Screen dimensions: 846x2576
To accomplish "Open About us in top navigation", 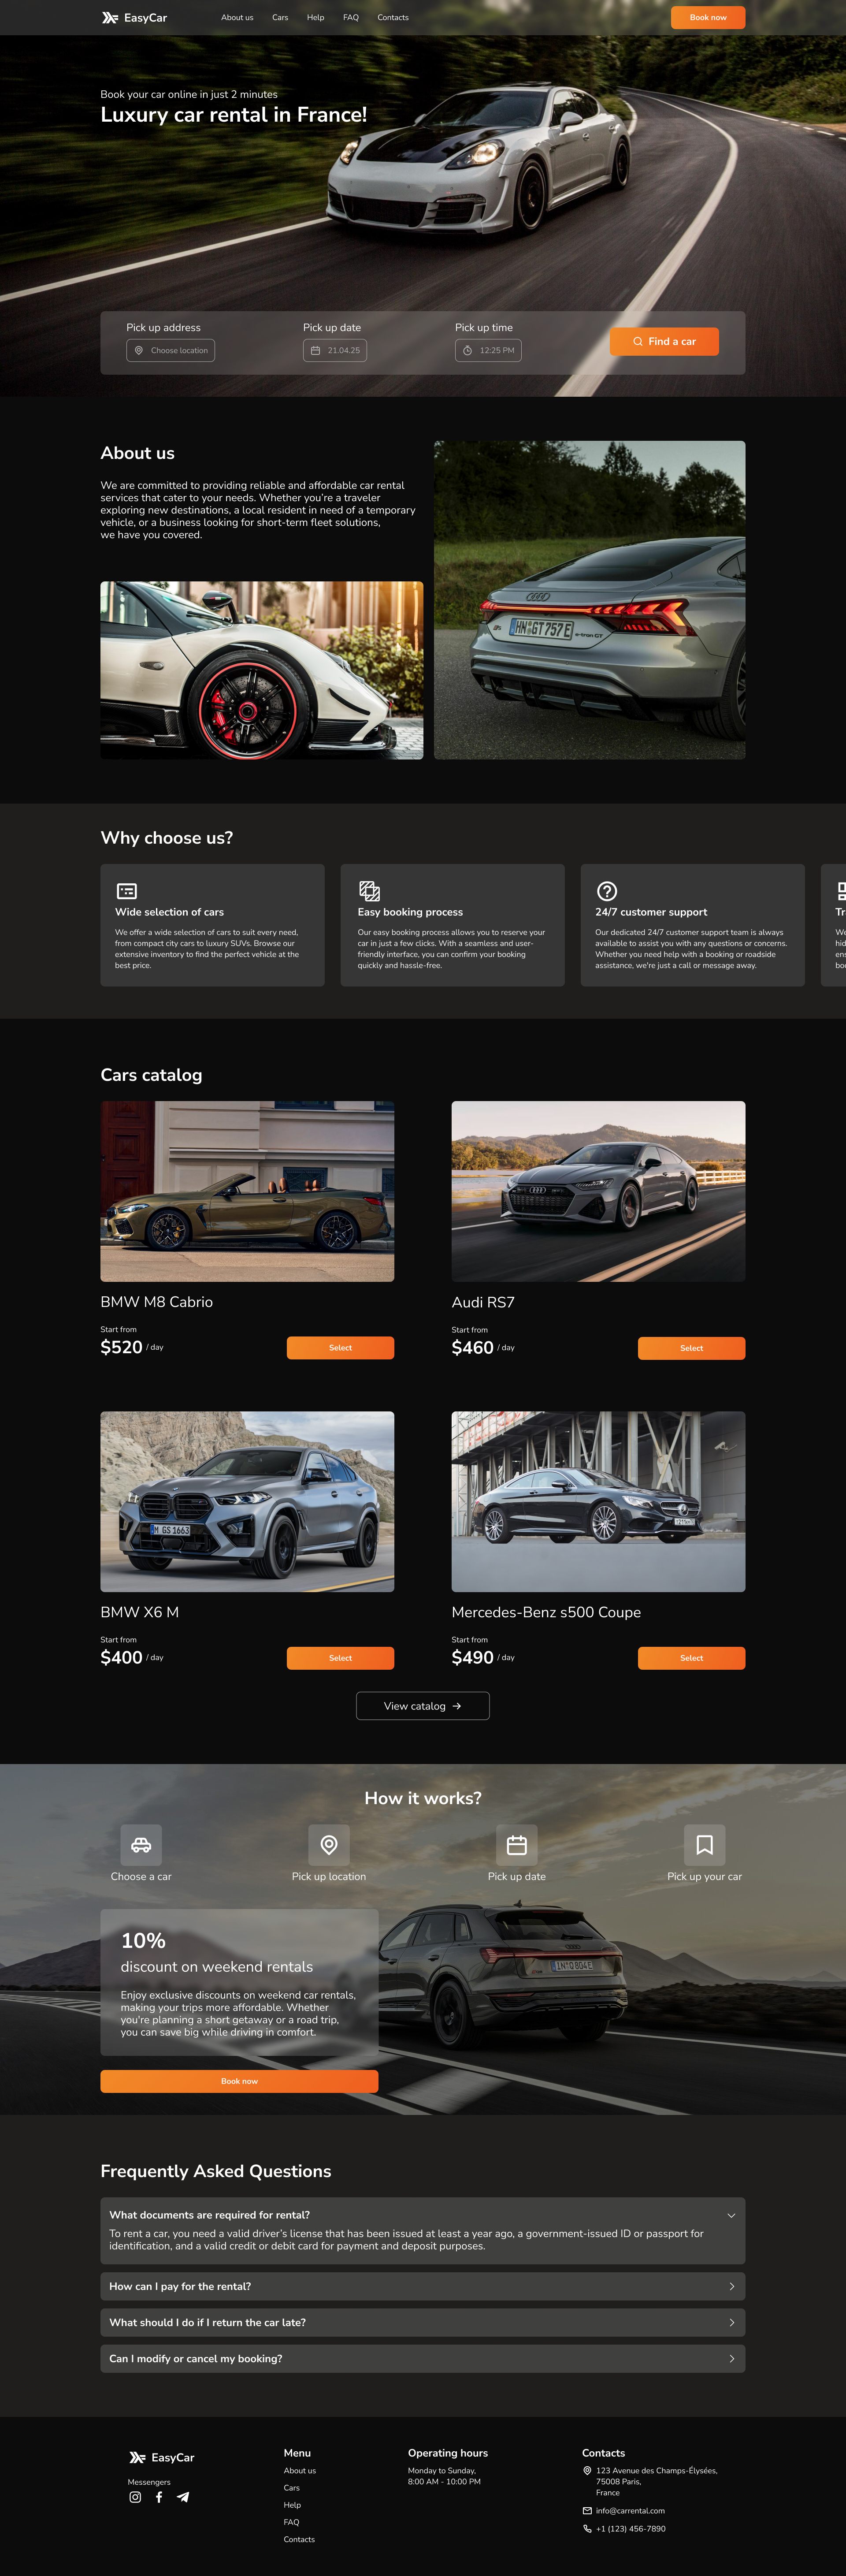I will click(237, 17).
